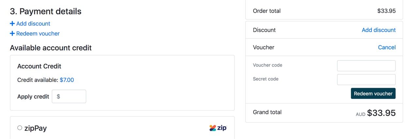Open Redeem voucher link under Payment details

[38, 33]
